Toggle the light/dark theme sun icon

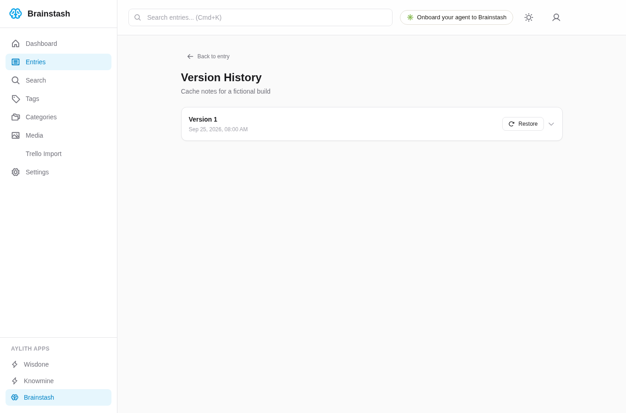pos(529,17)
